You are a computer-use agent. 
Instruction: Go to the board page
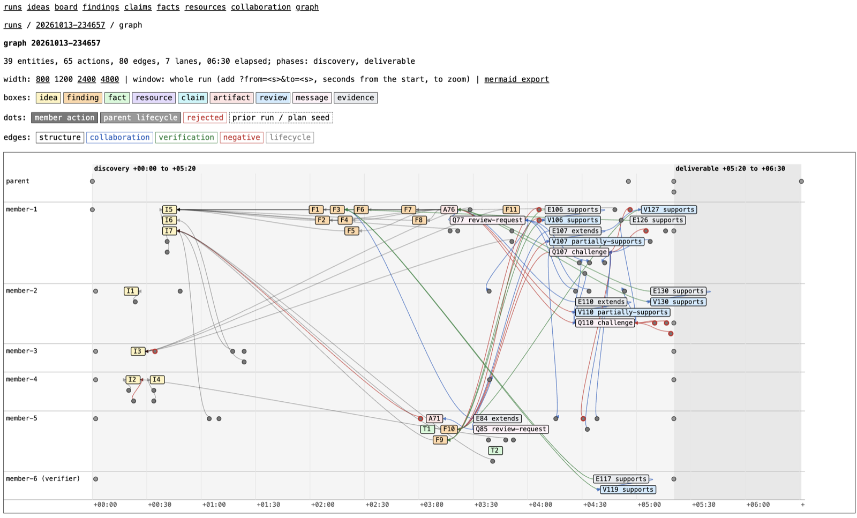pyautogui.click(x=66, y=7)
